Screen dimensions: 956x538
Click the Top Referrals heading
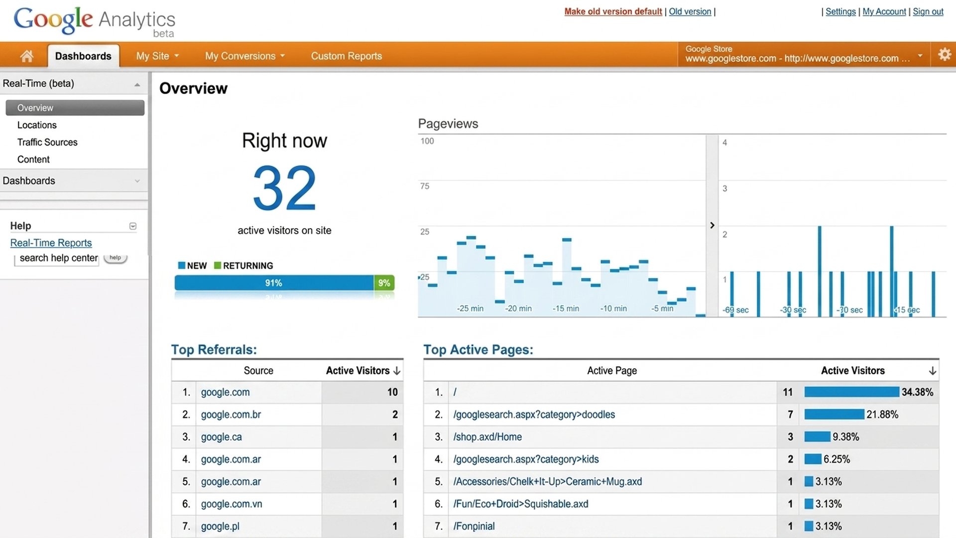(214, 350)
